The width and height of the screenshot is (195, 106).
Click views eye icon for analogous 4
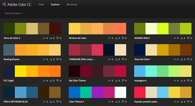click(175, 81)
